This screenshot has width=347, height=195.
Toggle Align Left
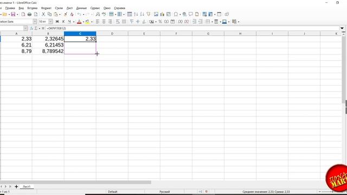(x=98, y=22)
